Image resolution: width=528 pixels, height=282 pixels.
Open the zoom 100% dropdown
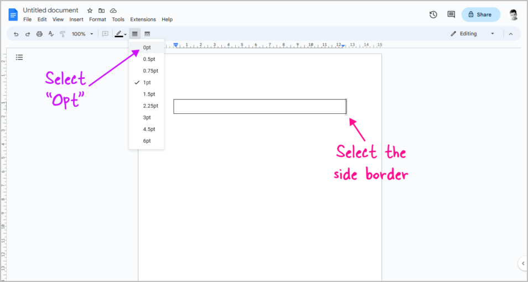coord(82,34)
